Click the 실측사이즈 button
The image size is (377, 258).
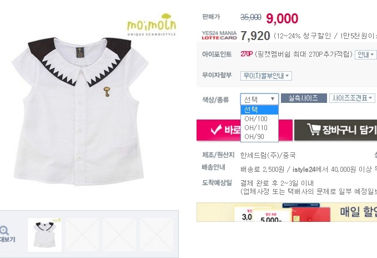(304, 98)
